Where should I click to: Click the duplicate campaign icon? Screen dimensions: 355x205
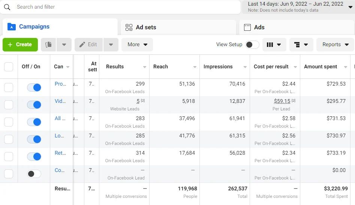click(x=48, y=45)
